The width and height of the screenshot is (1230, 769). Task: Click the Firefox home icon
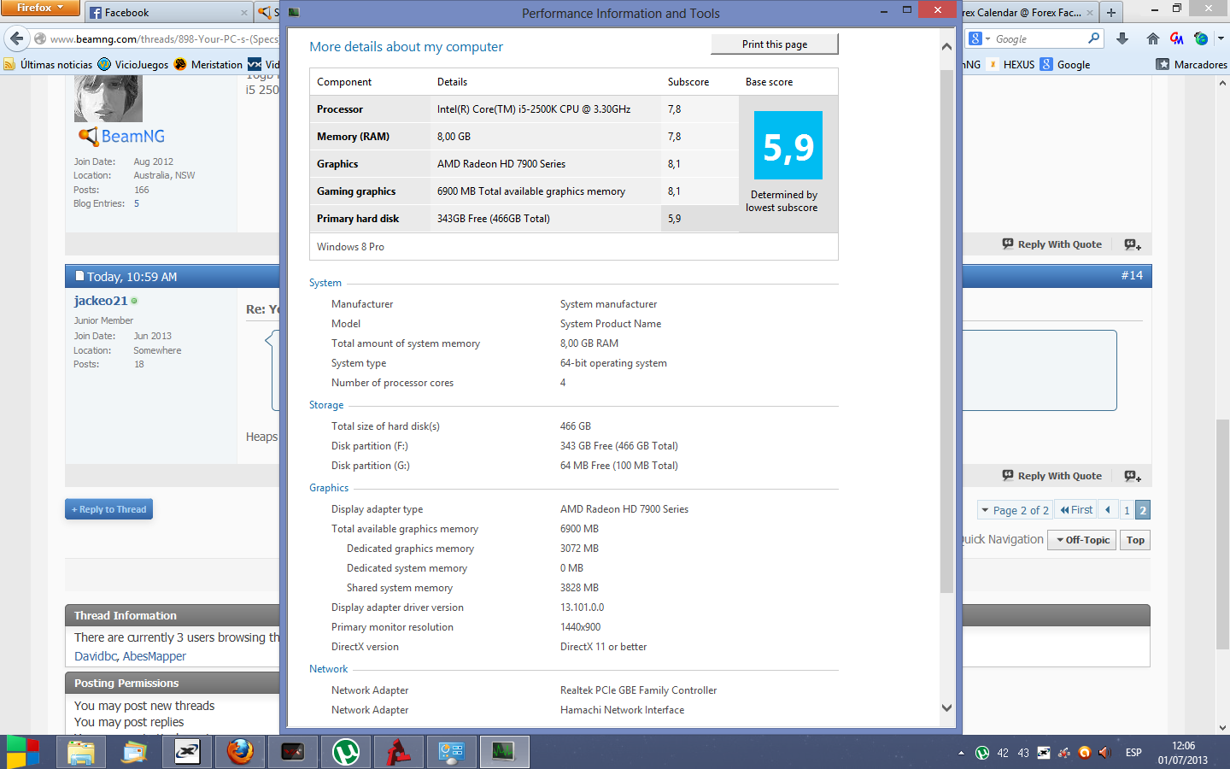pos(1153,38)
